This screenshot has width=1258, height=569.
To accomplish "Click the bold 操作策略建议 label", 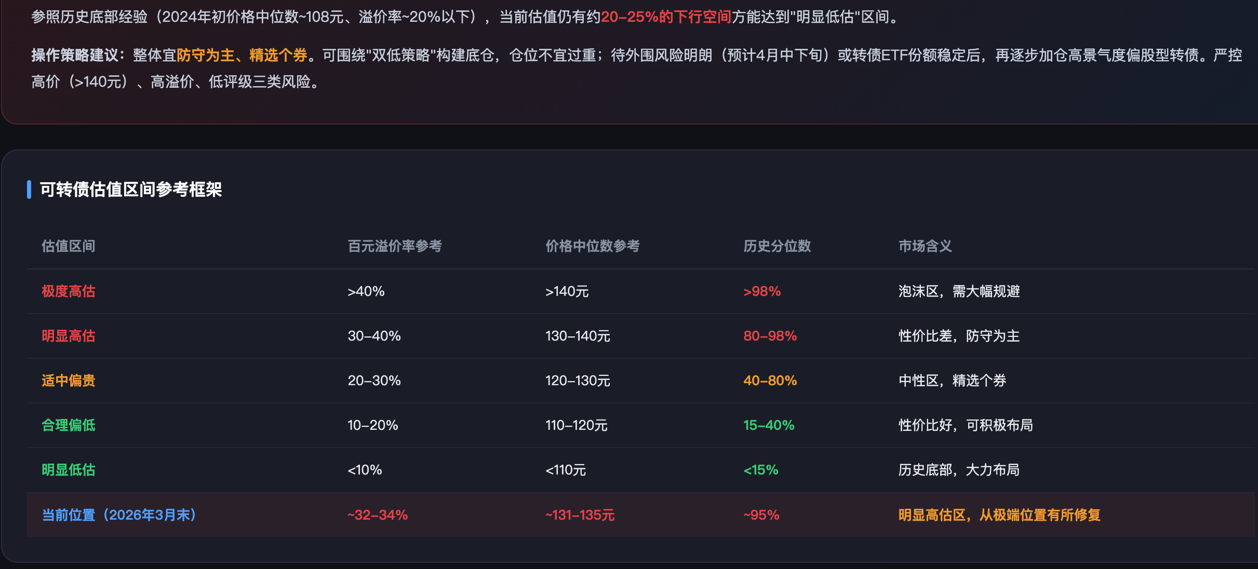I will [x=75, y=55].
